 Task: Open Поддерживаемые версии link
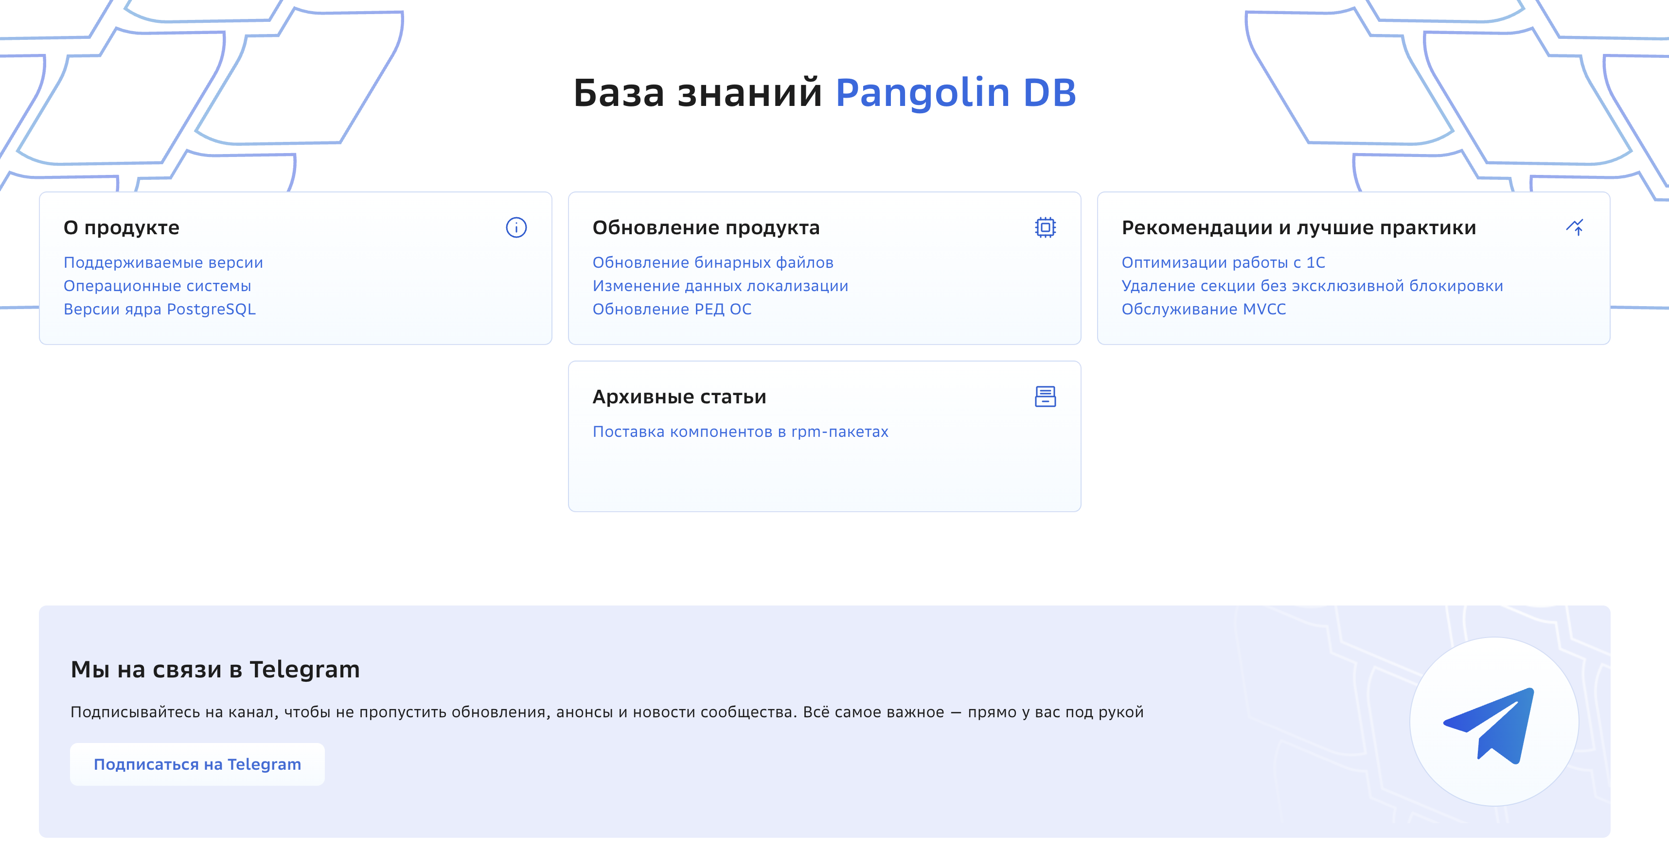pyautogui.click(x=163, y=262)
